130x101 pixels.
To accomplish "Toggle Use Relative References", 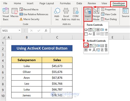I will (x=34, y=14).
